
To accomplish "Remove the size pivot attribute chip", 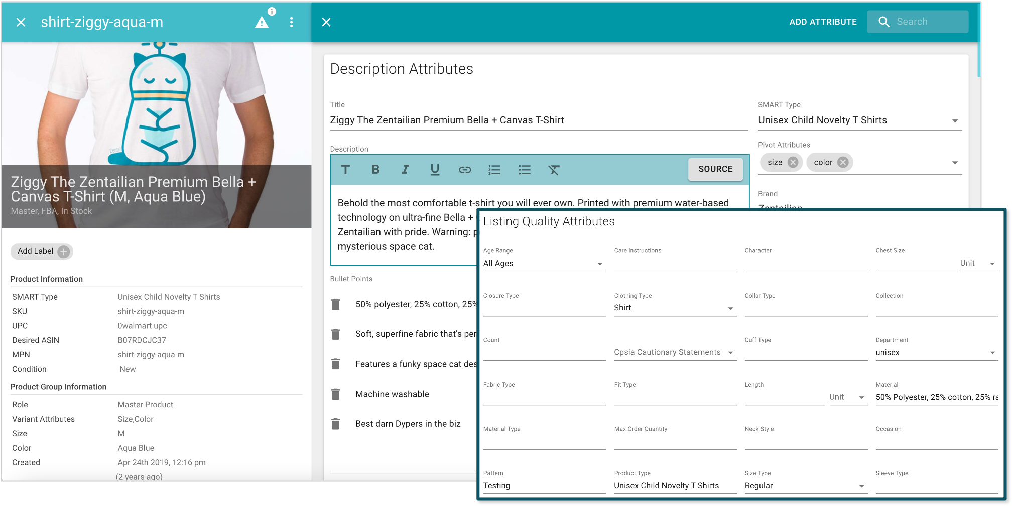I will coord(793,162).
